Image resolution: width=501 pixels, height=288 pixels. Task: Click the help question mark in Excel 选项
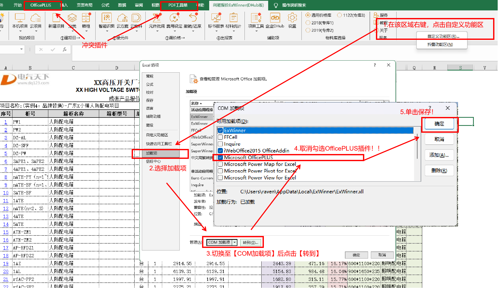point(375,65)
